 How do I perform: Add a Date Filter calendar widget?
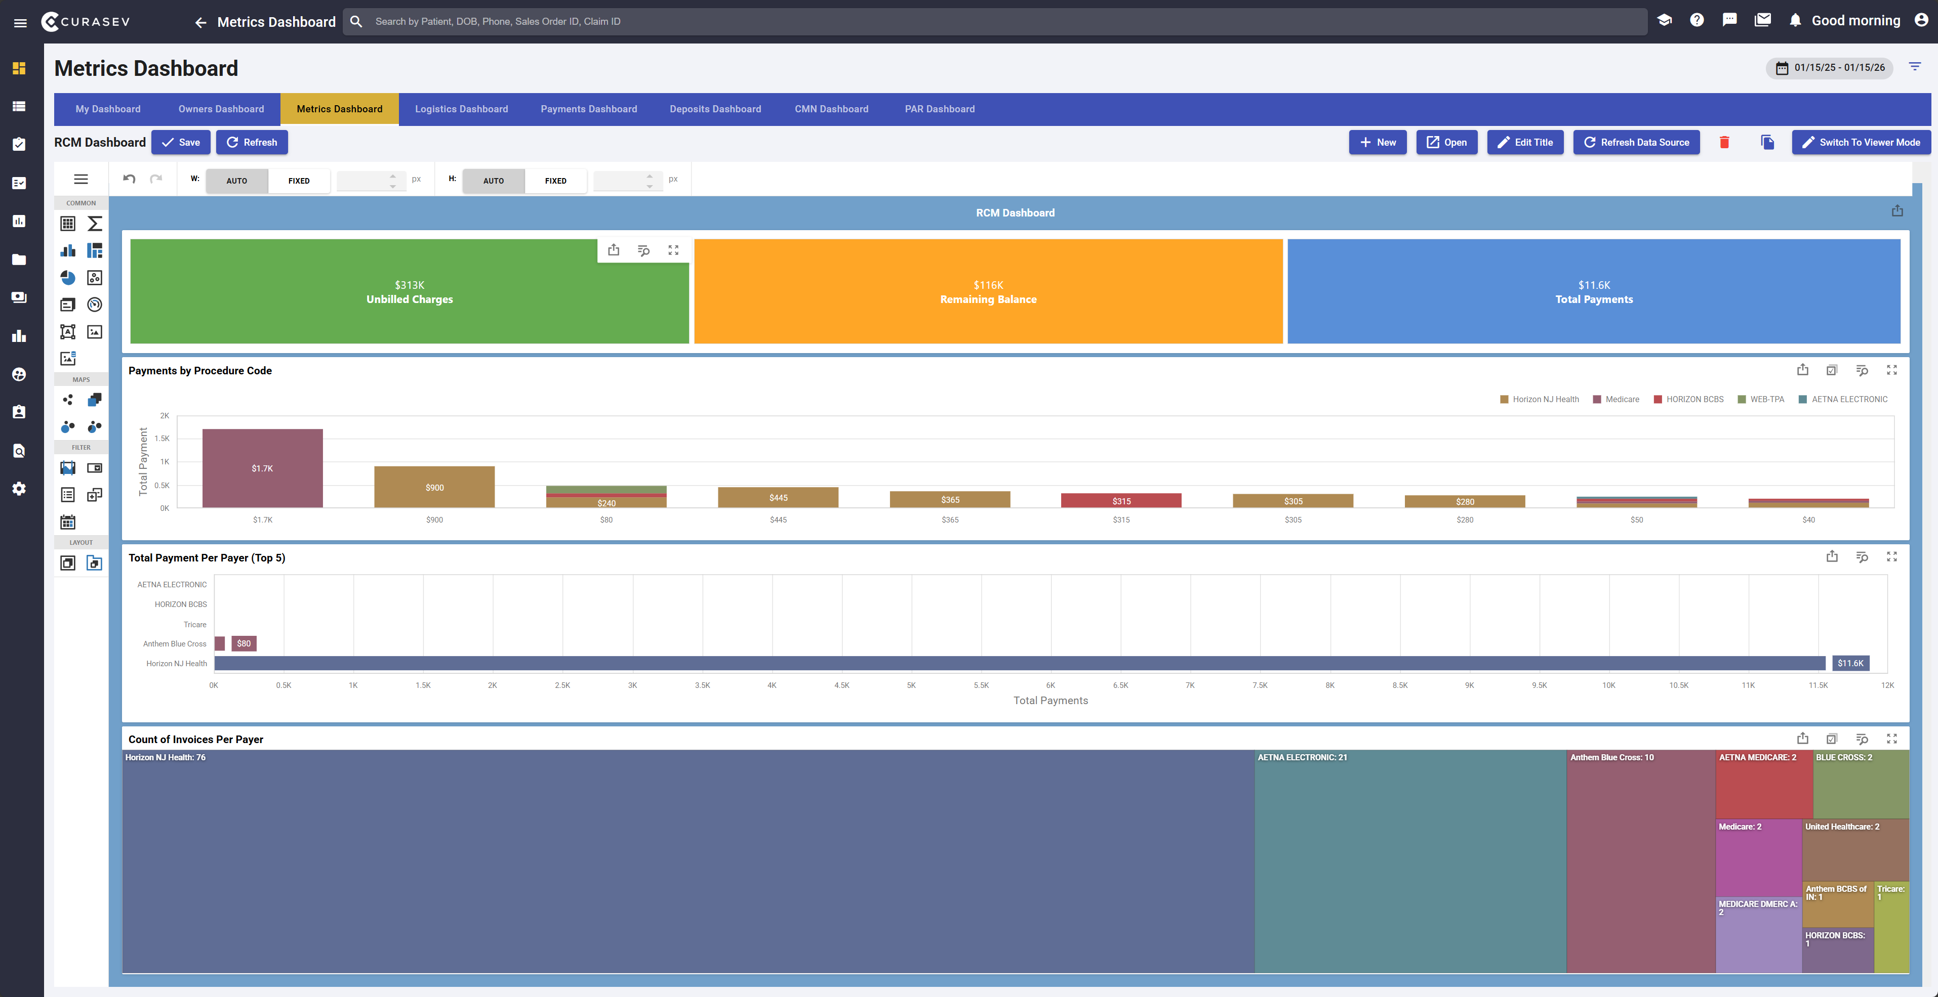tap(68, 522)
